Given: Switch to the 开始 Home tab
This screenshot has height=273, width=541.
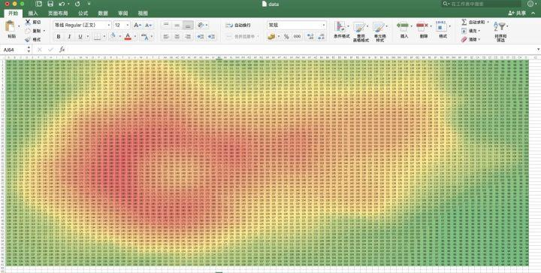Looking at the screenshot, I should (x=13, y=13).
